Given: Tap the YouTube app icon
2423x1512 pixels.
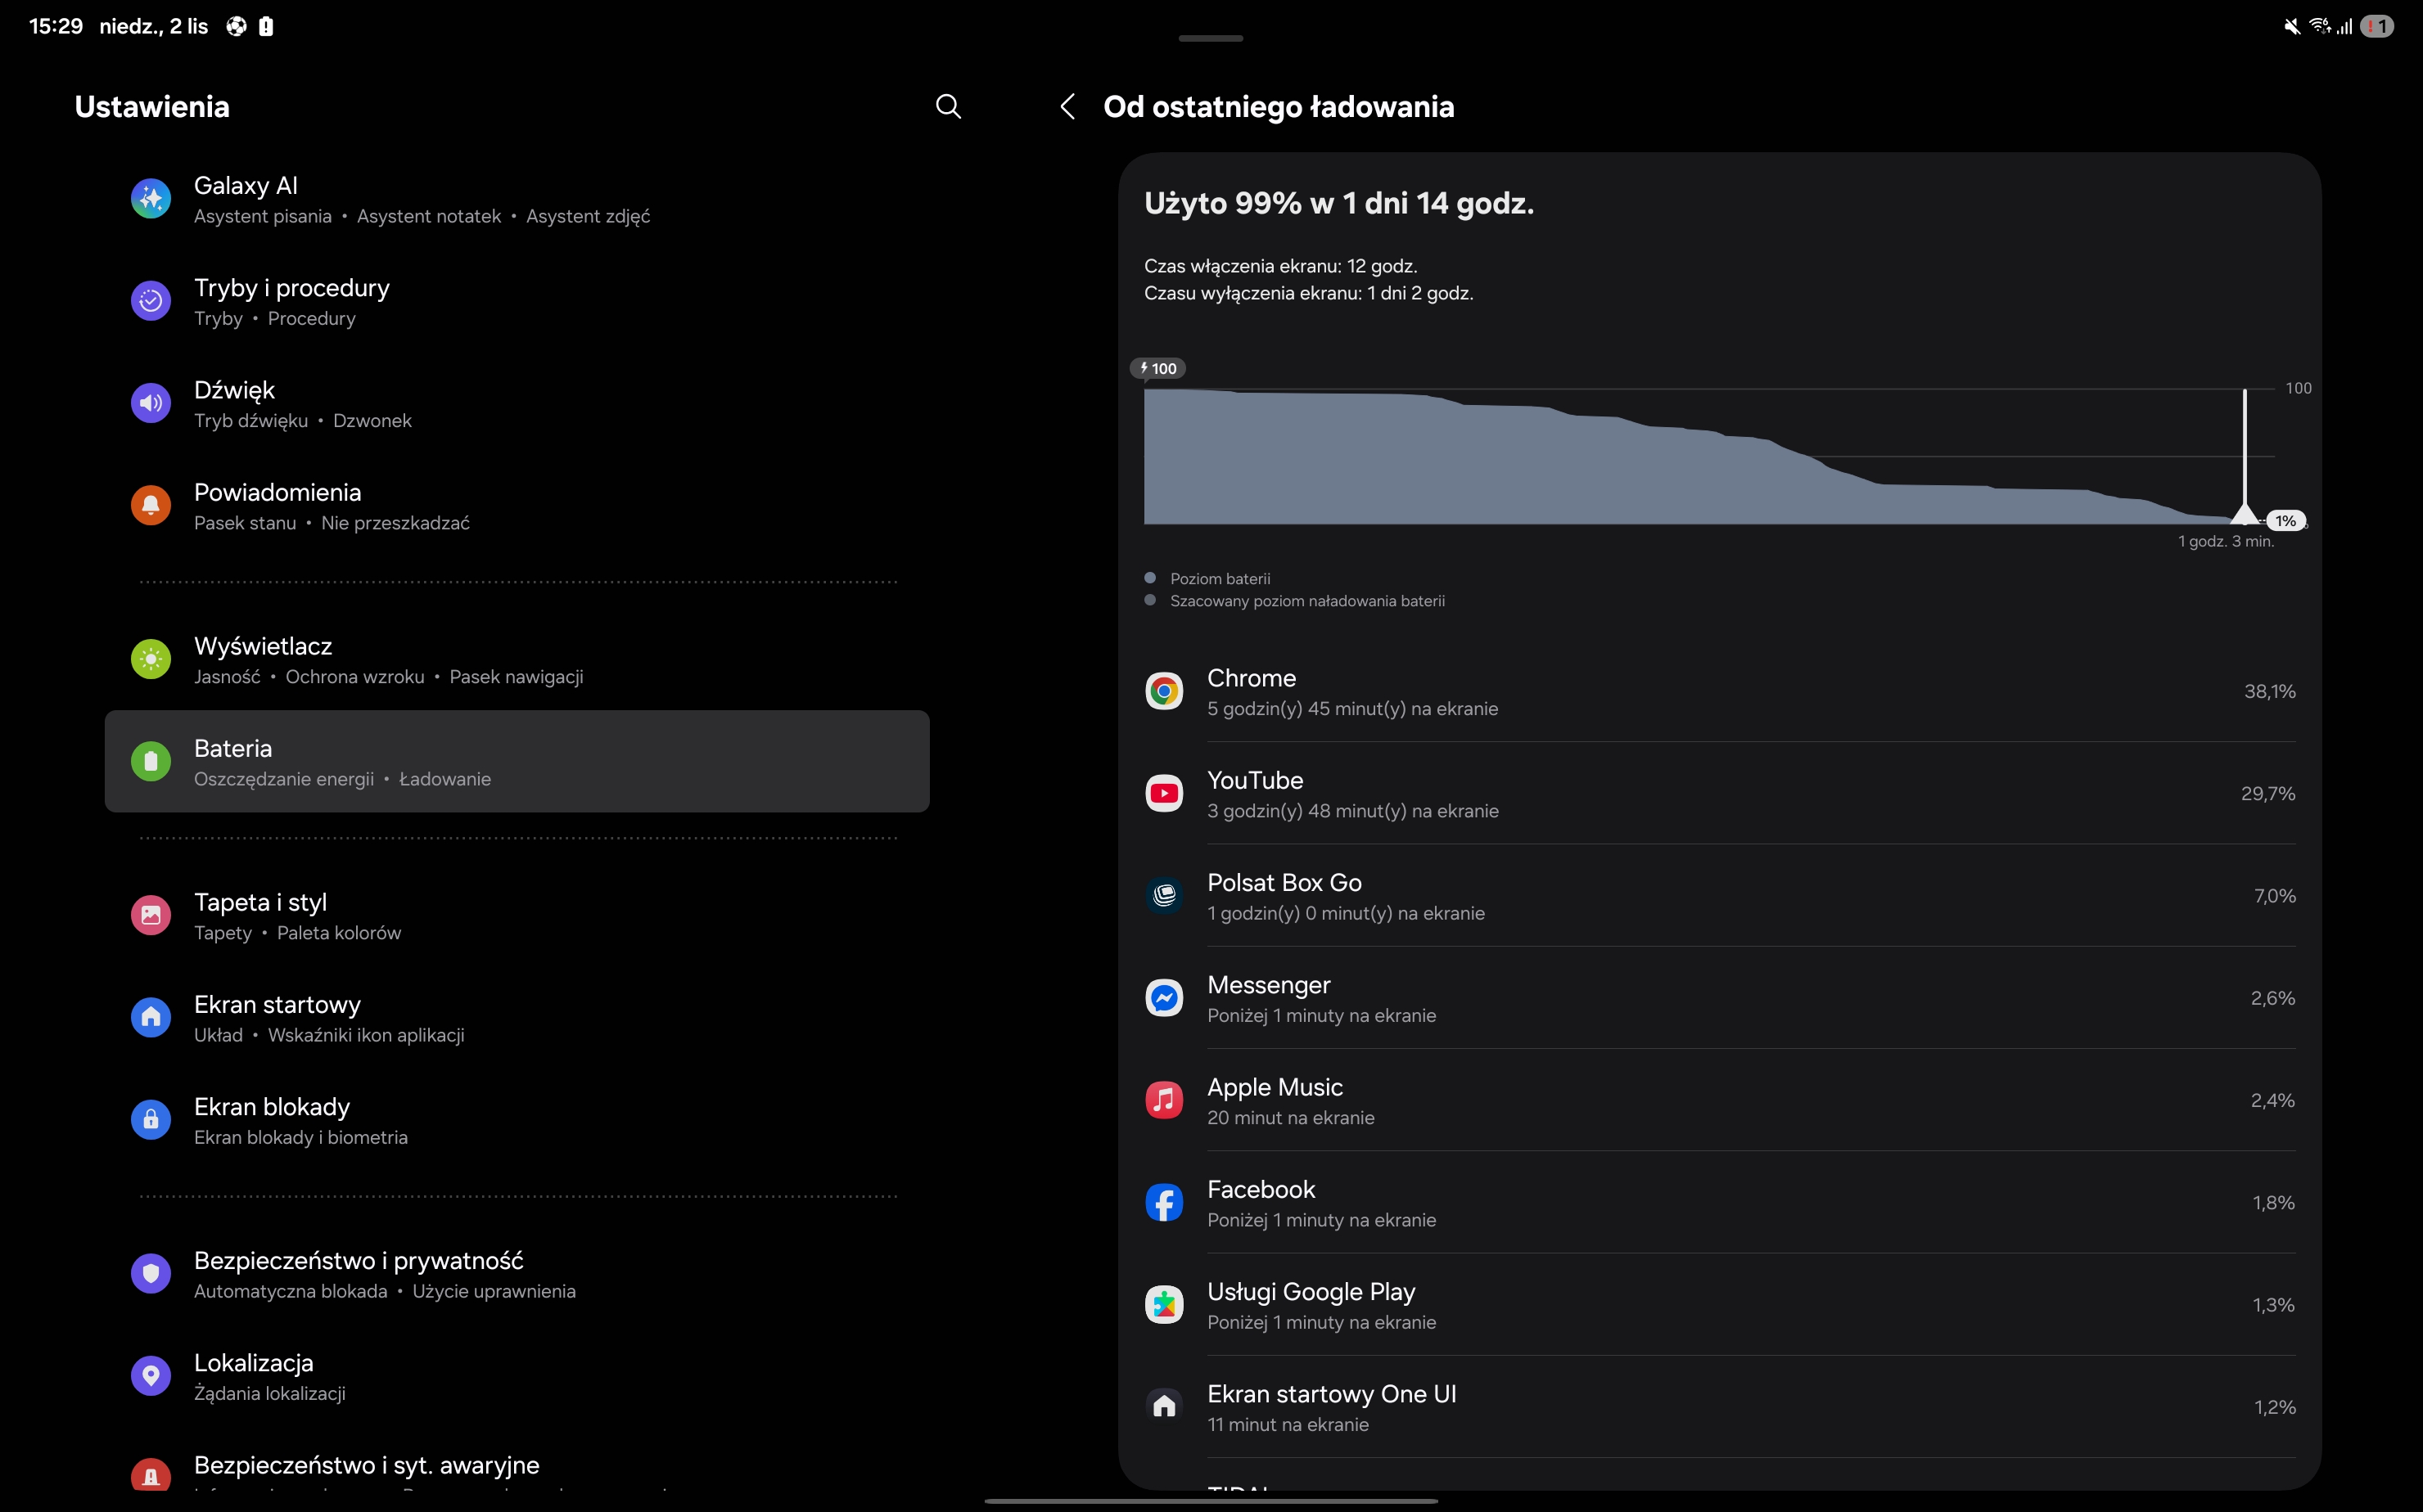Looking at the screenshot, I should (x=1163, y=794).
